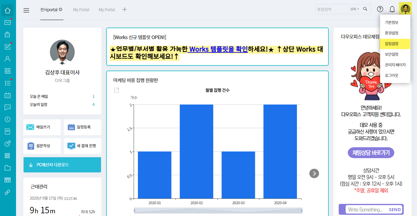Click the 통합검색 search input field
This screenshot has height=216, width=417.
(x=332, y=9)
